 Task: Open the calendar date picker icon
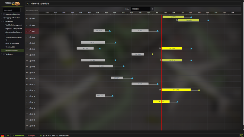[x=152, y=9]
